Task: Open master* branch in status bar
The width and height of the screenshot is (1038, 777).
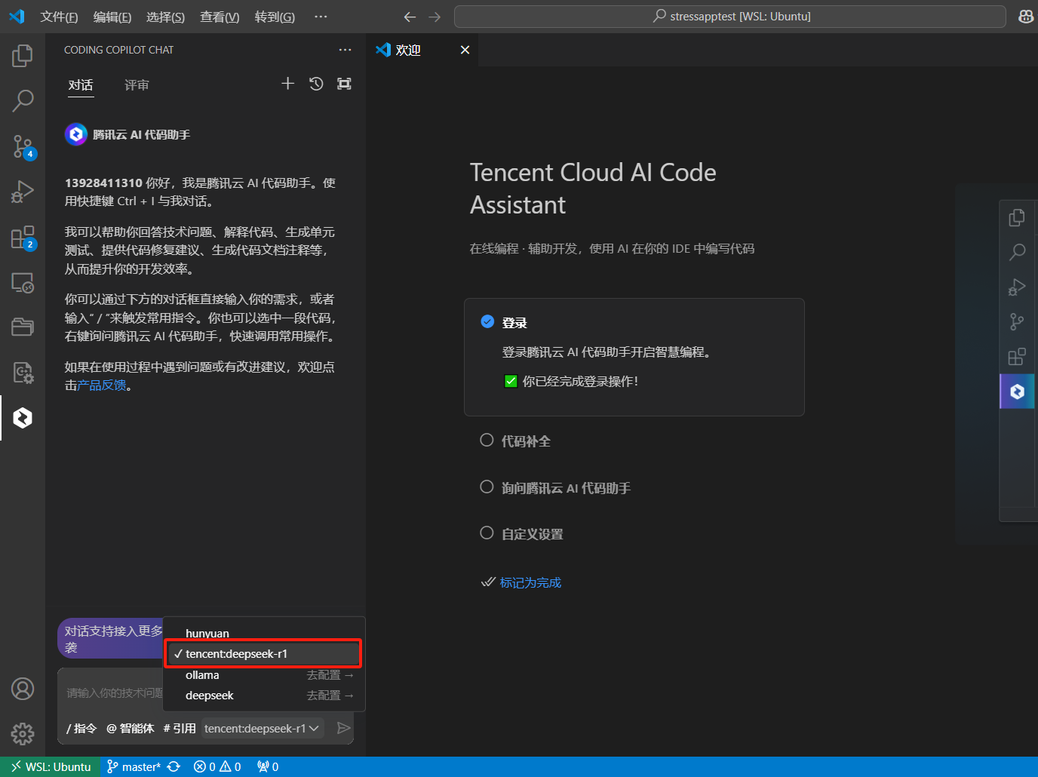Action: click(x=134, y=766)
